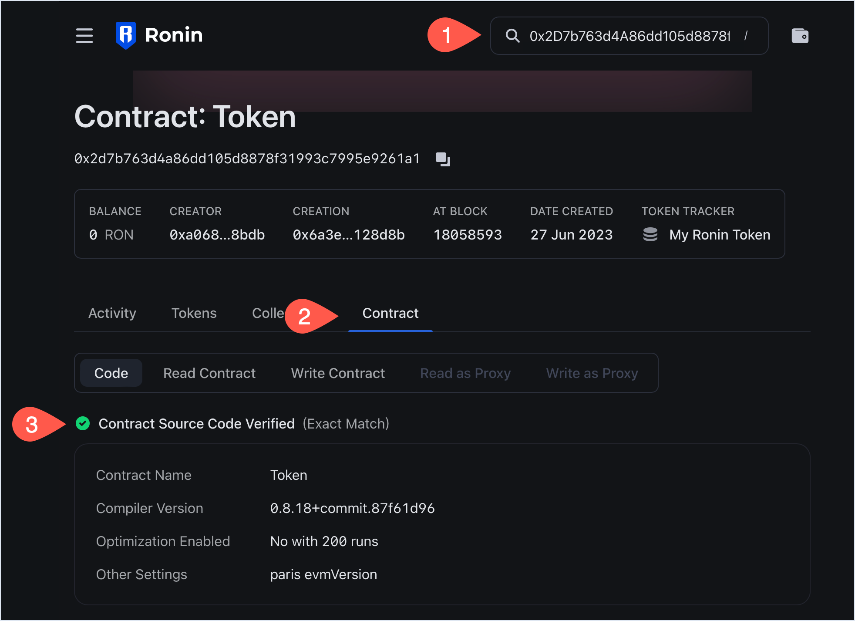
Task: Open the hamburger navigation menu
Action: pyautogui.click(x=84, y=36)
